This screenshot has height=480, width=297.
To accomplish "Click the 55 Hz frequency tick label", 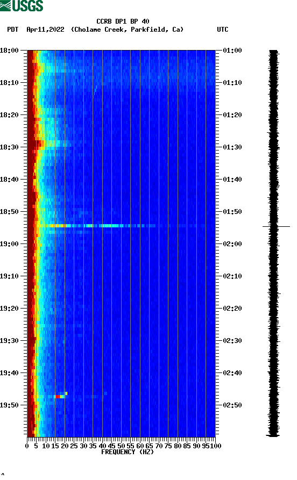I will pyautogui.click(x=130, y=446).
